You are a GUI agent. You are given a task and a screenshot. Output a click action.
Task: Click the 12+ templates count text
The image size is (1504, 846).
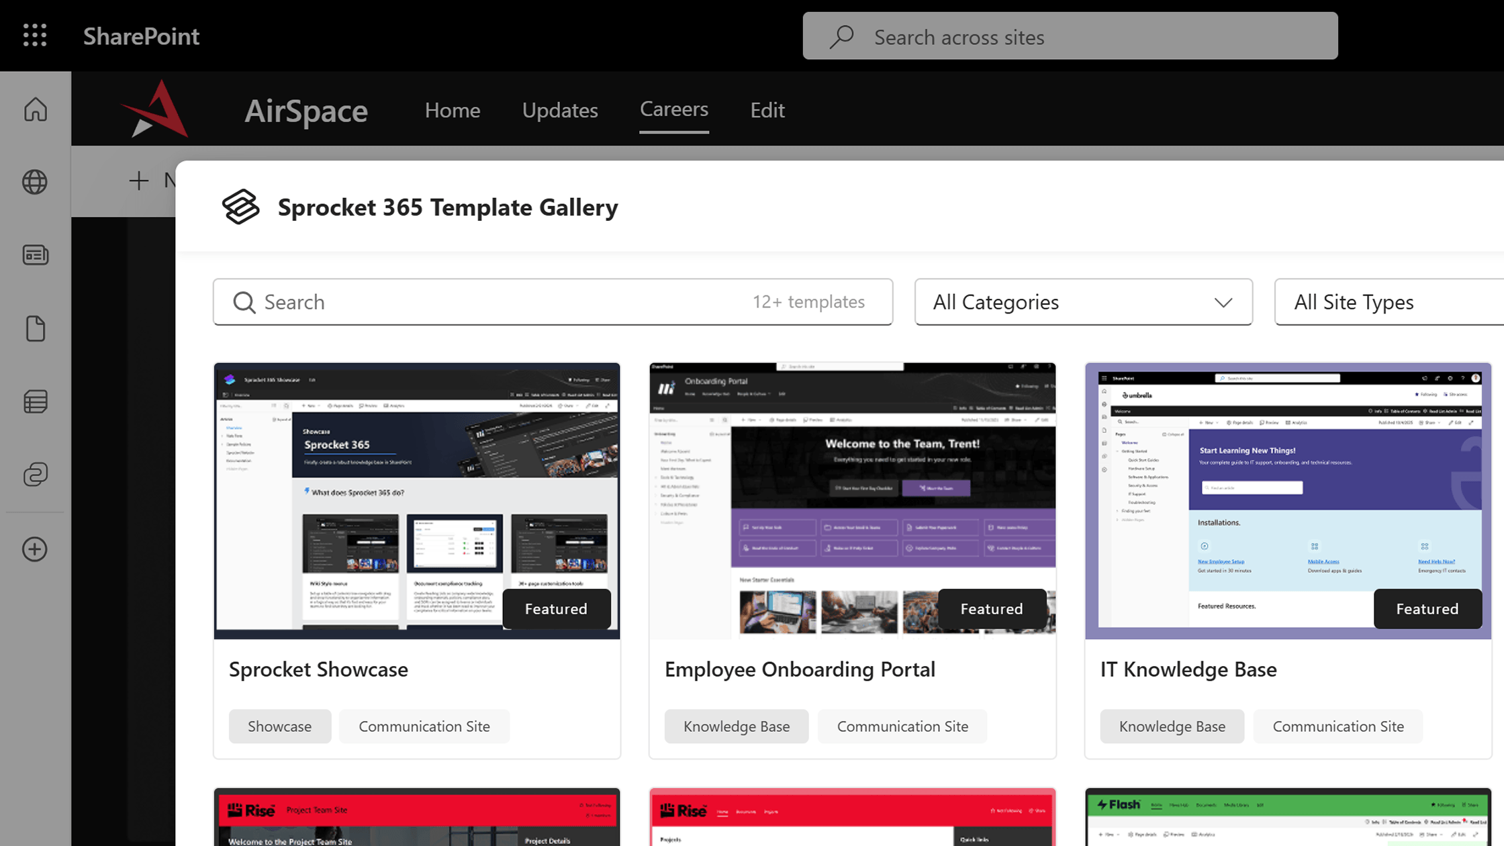[x=808, y=302]
